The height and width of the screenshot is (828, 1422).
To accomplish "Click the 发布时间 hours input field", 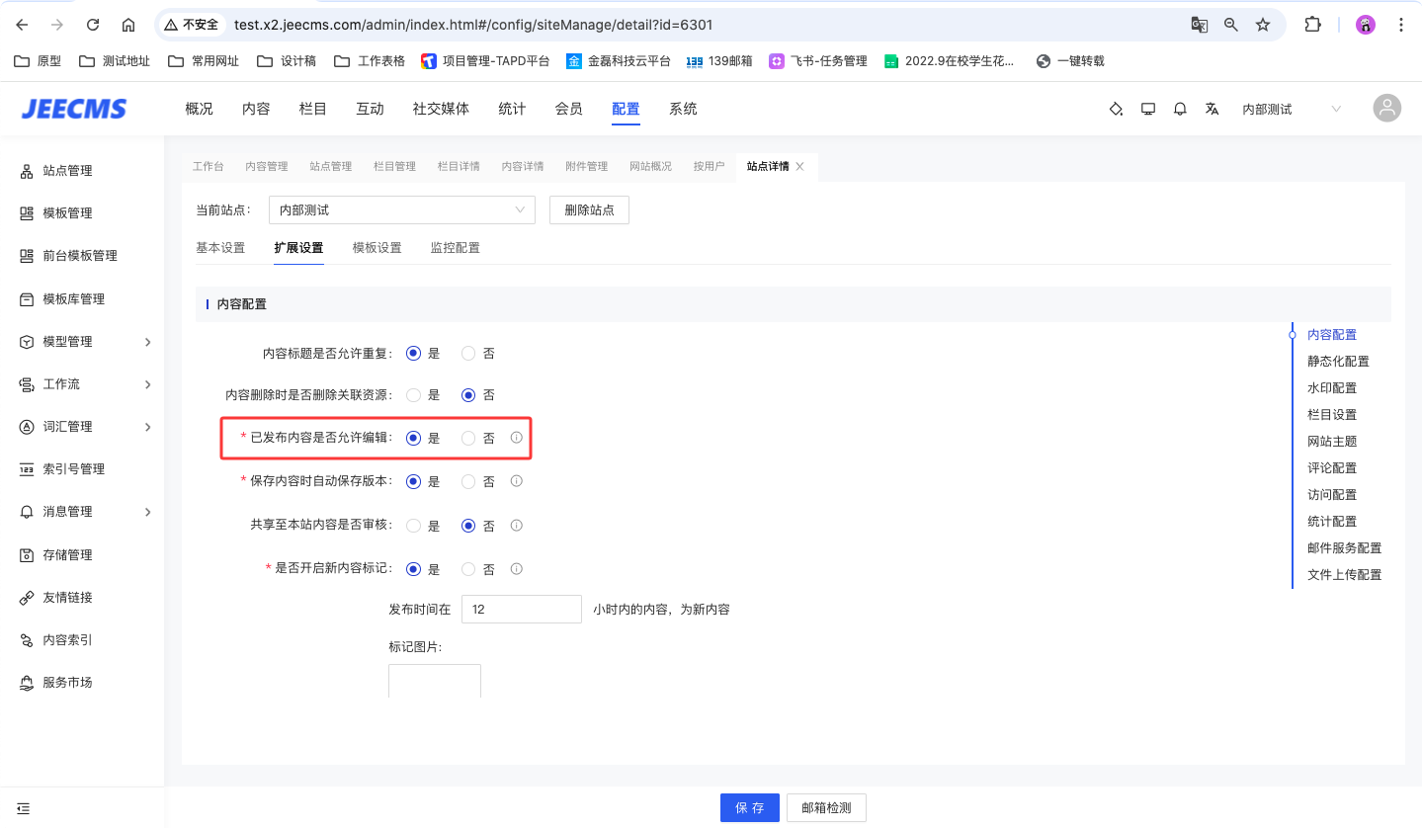I will pos(522,610).
